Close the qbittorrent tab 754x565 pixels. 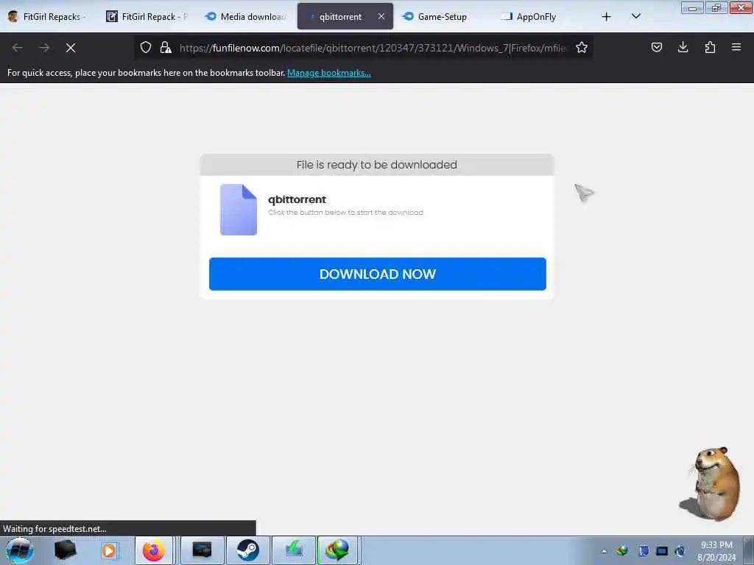tap(381, 16)
